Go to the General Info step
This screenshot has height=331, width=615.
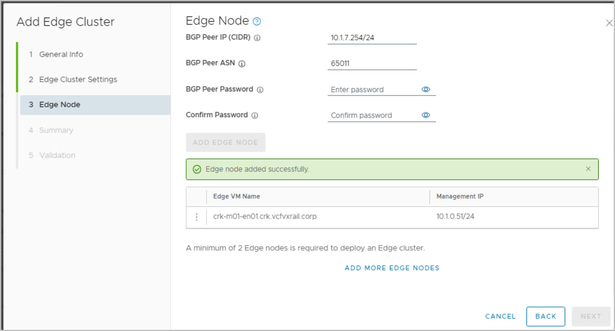pyautogui.click(x=61, y=55)
